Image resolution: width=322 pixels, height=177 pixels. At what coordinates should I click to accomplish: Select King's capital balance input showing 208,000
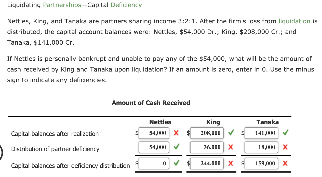point(207,133)
